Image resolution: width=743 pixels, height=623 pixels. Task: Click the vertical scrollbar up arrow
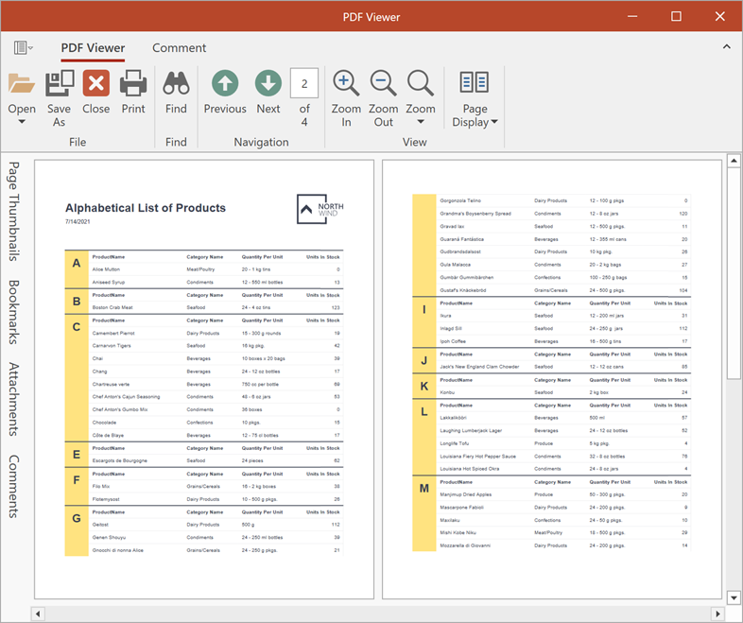click(x=734, y=161)
